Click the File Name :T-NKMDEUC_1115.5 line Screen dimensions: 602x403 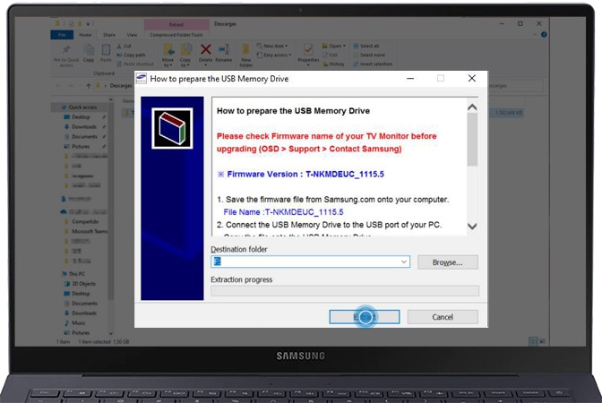[x=283, y=212]
